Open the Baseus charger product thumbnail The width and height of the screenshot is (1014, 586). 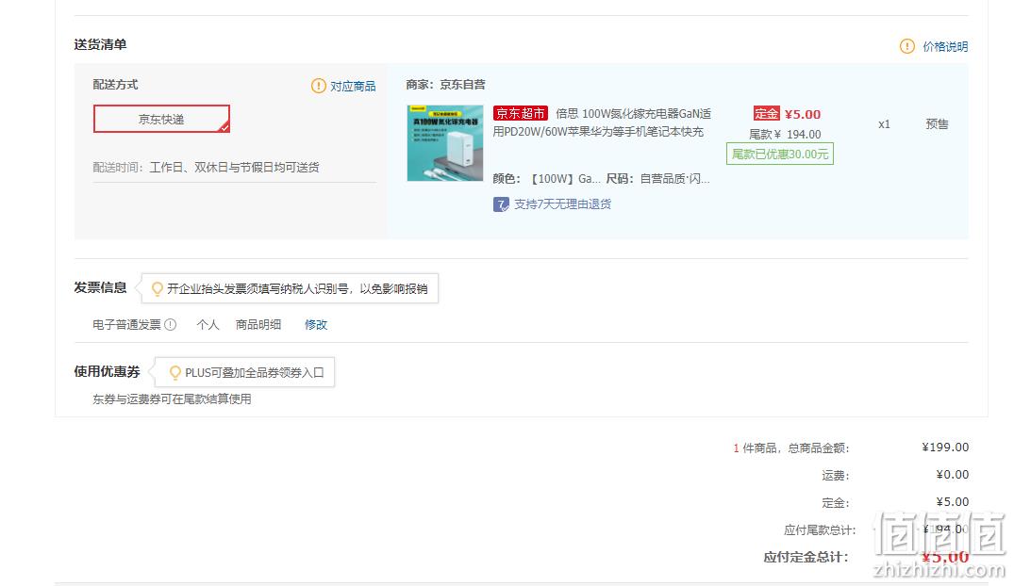(x=445, y=143)
